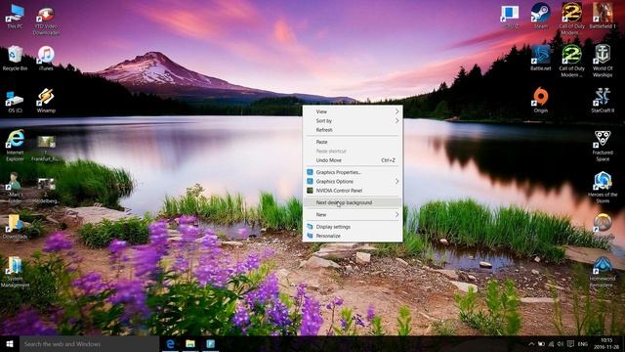
Task: Select the Frankfurt image file thumbnail
Action: click(x=46, y=148)
